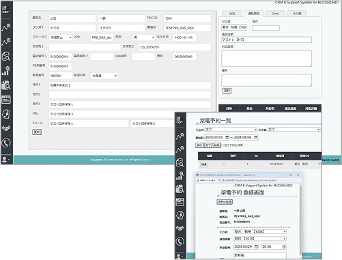Open bar chart icon in 架電予約一覧 window sidebar

[180, 175]
